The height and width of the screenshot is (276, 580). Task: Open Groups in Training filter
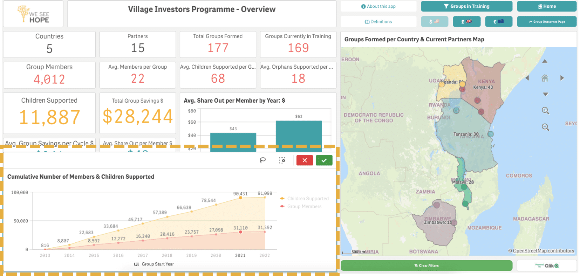(466, 6)
